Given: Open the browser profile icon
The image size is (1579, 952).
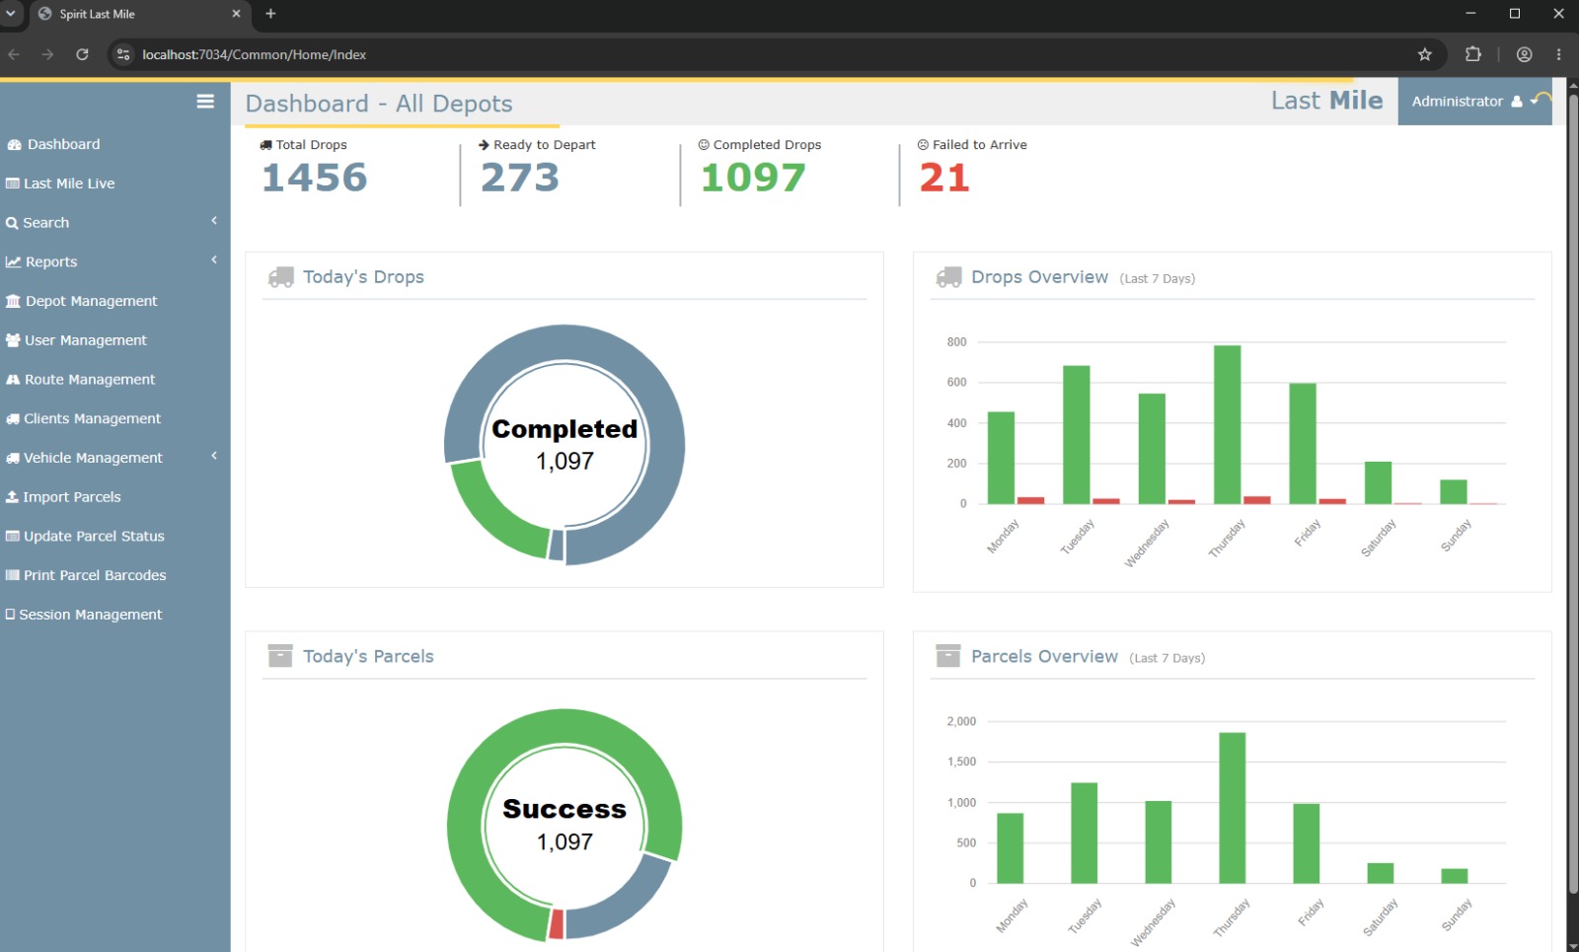Looking at the screenshot, I should [1525, 54].
